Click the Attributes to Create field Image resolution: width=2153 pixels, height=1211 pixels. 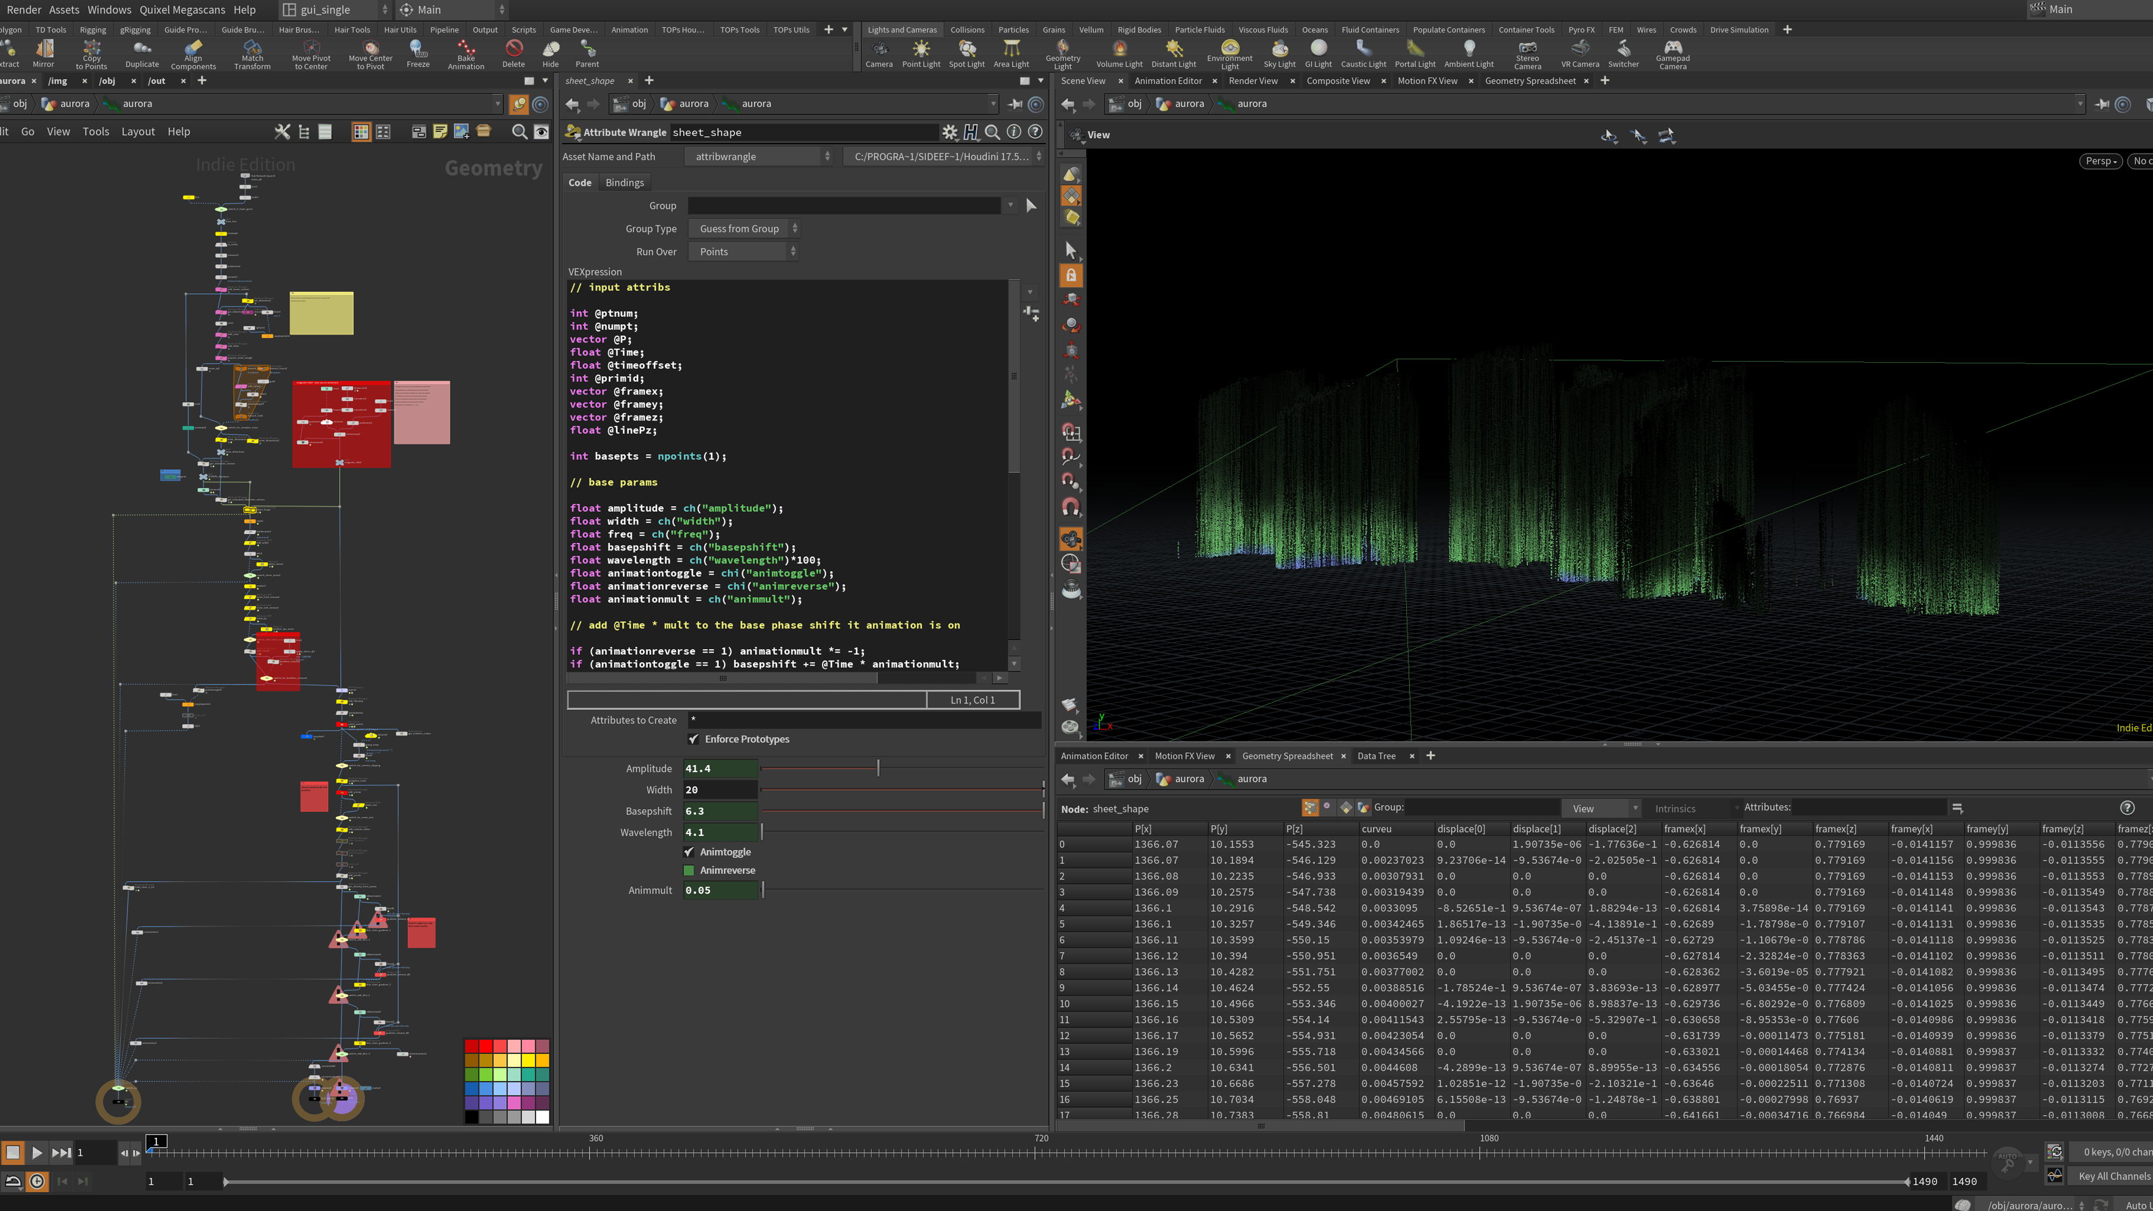(864, 719)
